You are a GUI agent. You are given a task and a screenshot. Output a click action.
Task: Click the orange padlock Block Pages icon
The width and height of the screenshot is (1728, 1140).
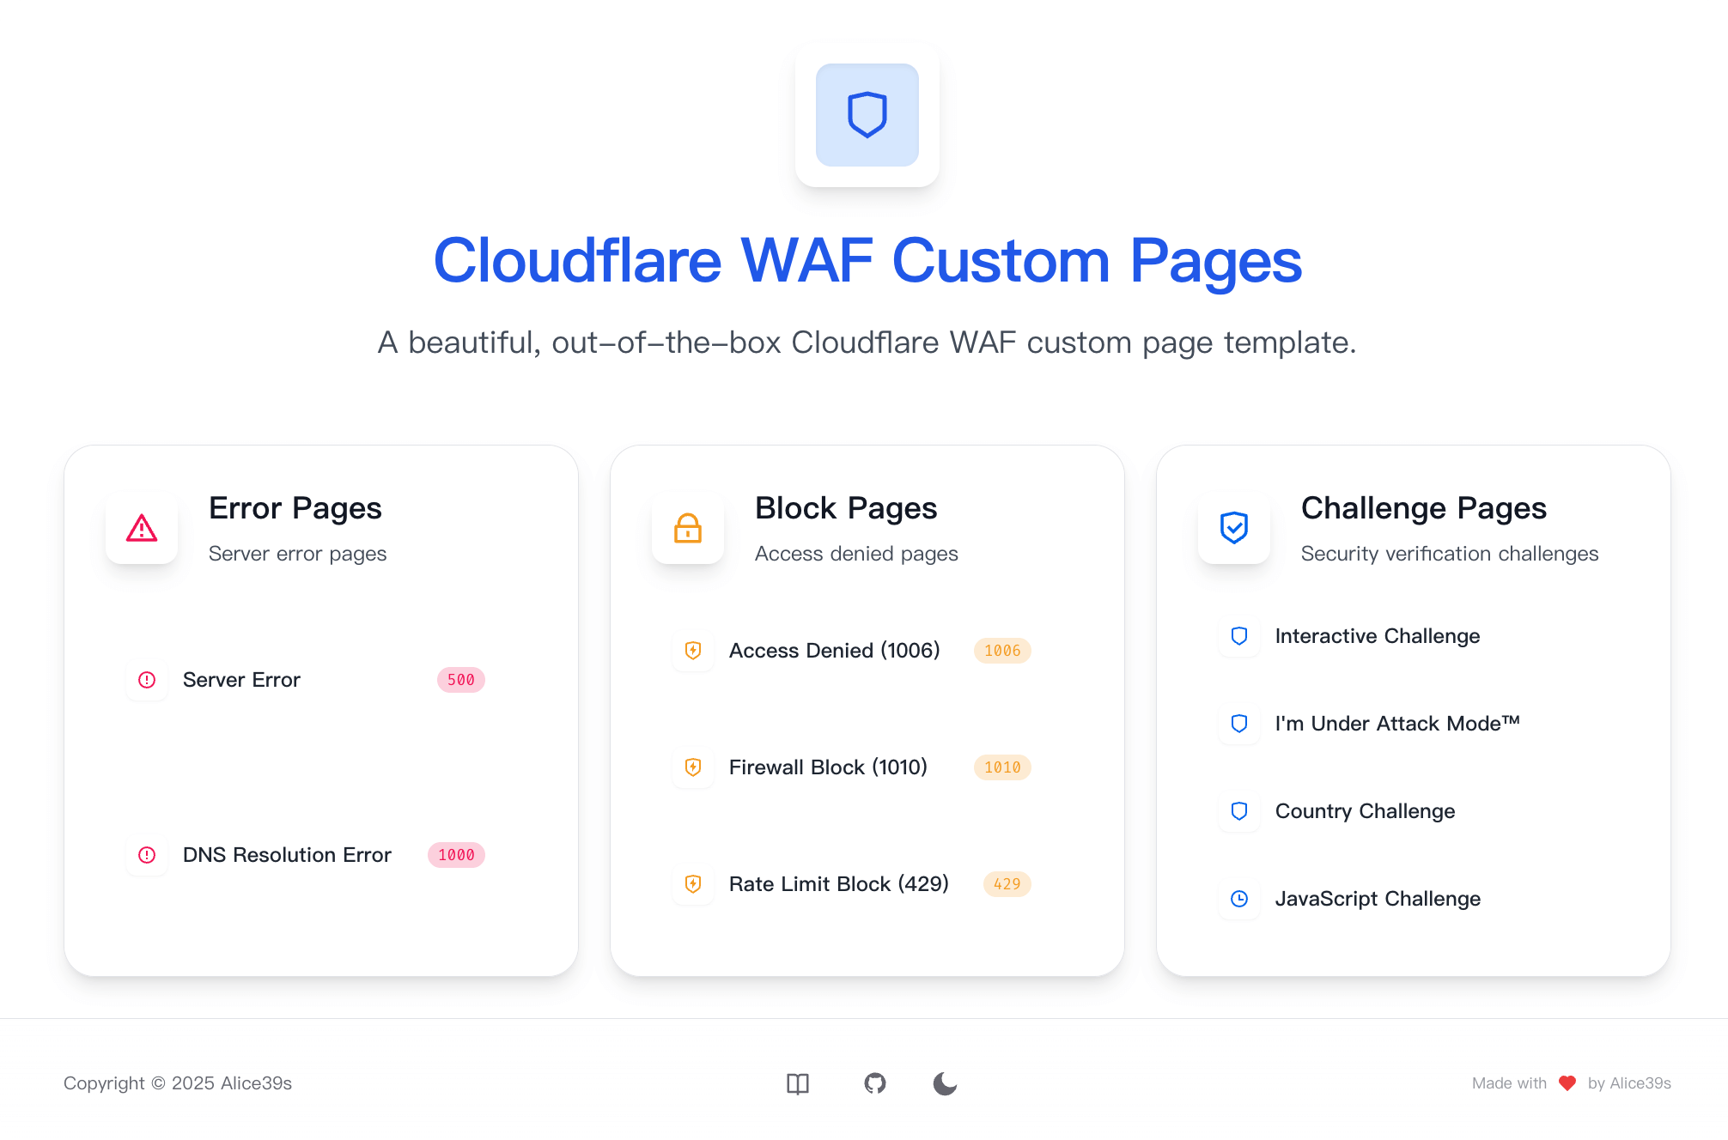(x=688, y=528)
